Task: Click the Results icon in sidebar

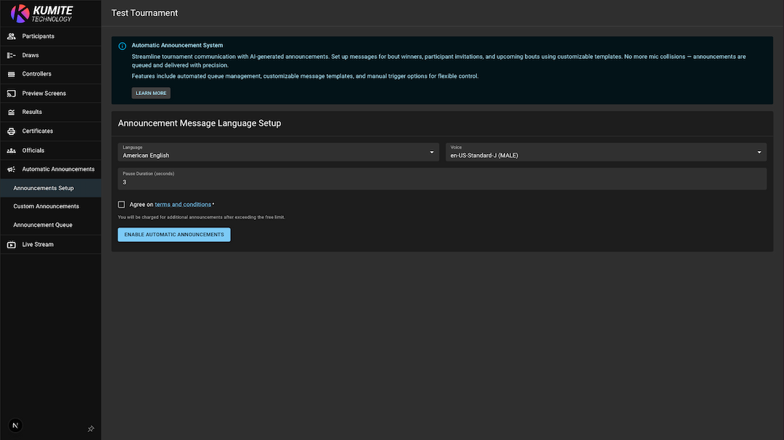Action: point(11,113)
